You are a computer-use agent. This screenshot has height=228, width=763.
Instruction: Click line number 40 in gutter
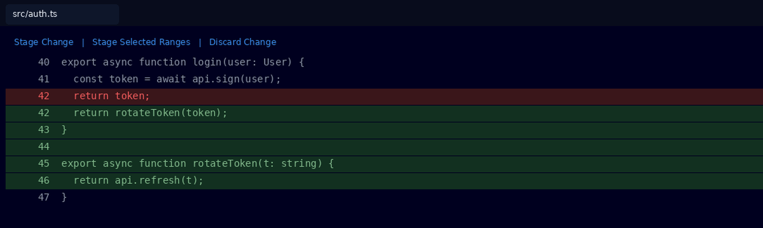tap(43, 62)
